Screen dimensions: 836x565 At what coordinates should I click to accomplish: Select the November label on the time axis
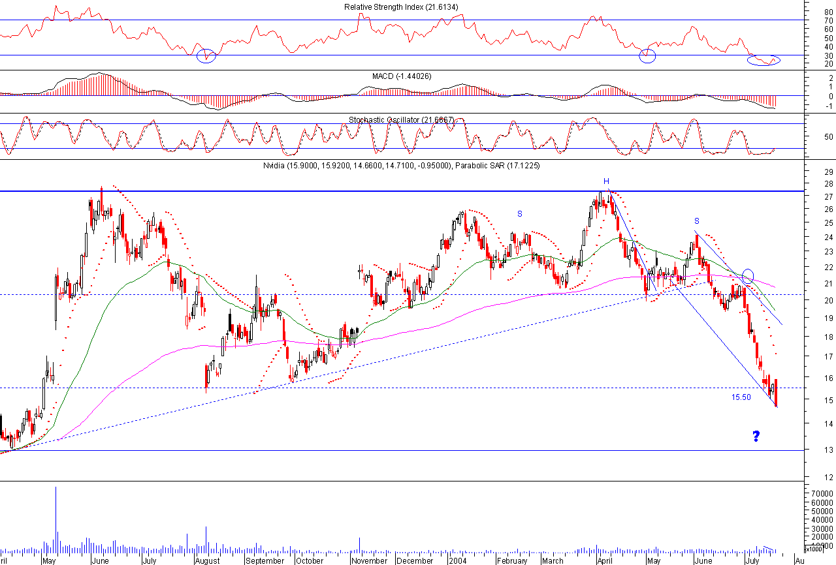point(370,560)
